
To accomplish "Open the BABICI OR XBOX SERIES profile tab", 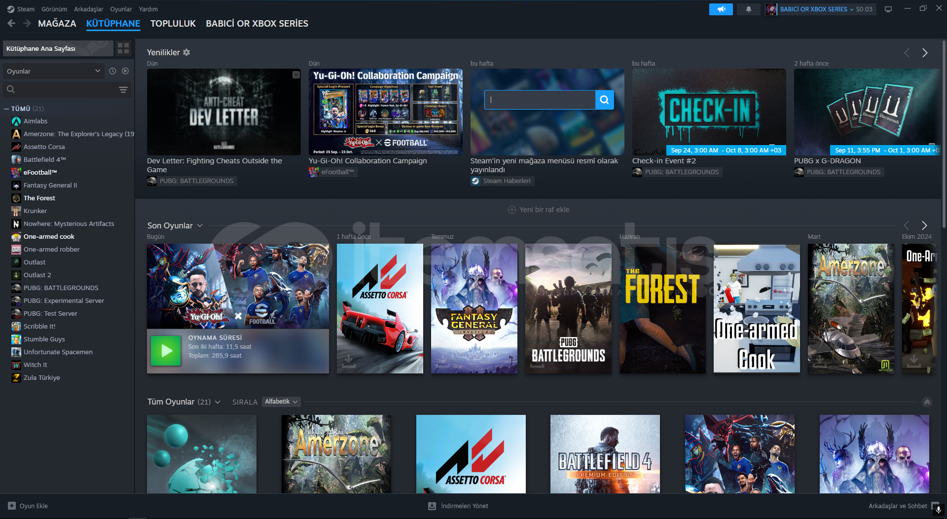I will point(257,24).
